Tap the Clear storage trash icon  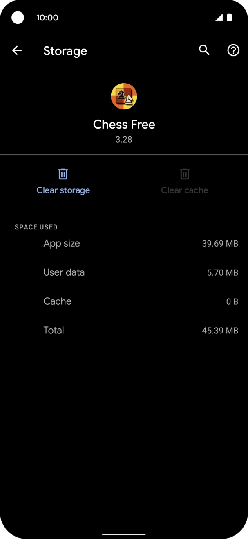tap(63, 174)
